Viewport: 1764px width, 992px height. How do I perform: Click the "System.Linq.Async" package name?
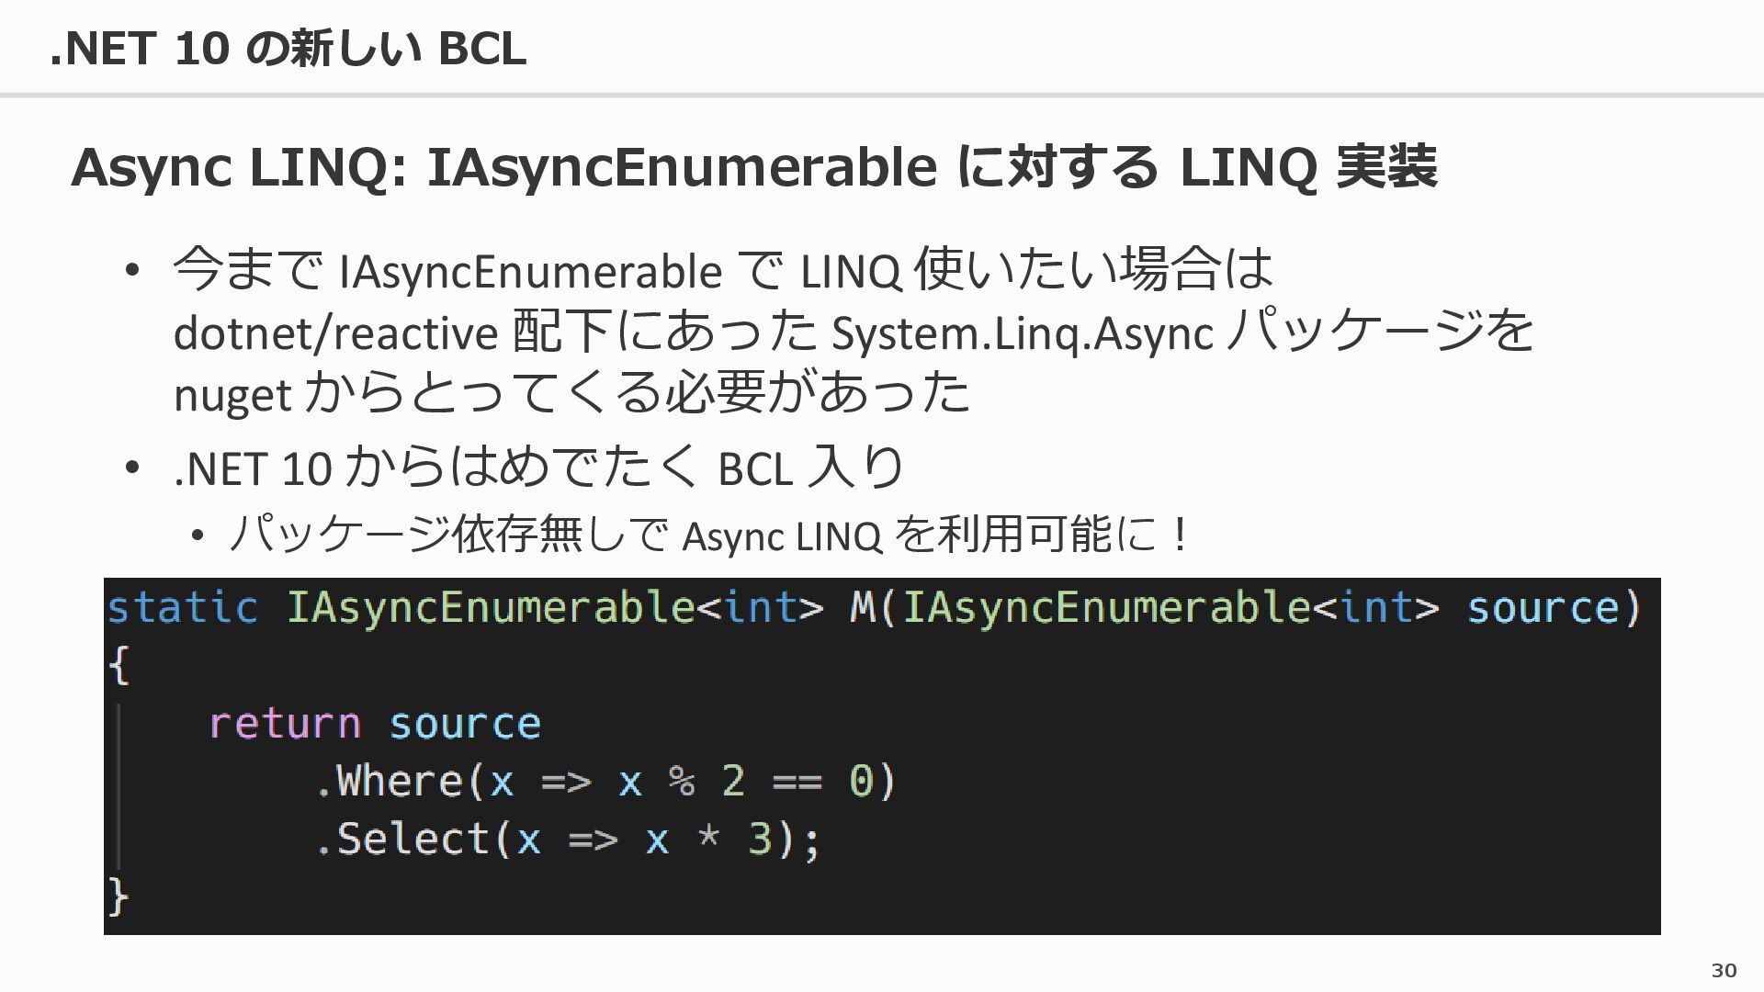click(x=1023, y=333)
